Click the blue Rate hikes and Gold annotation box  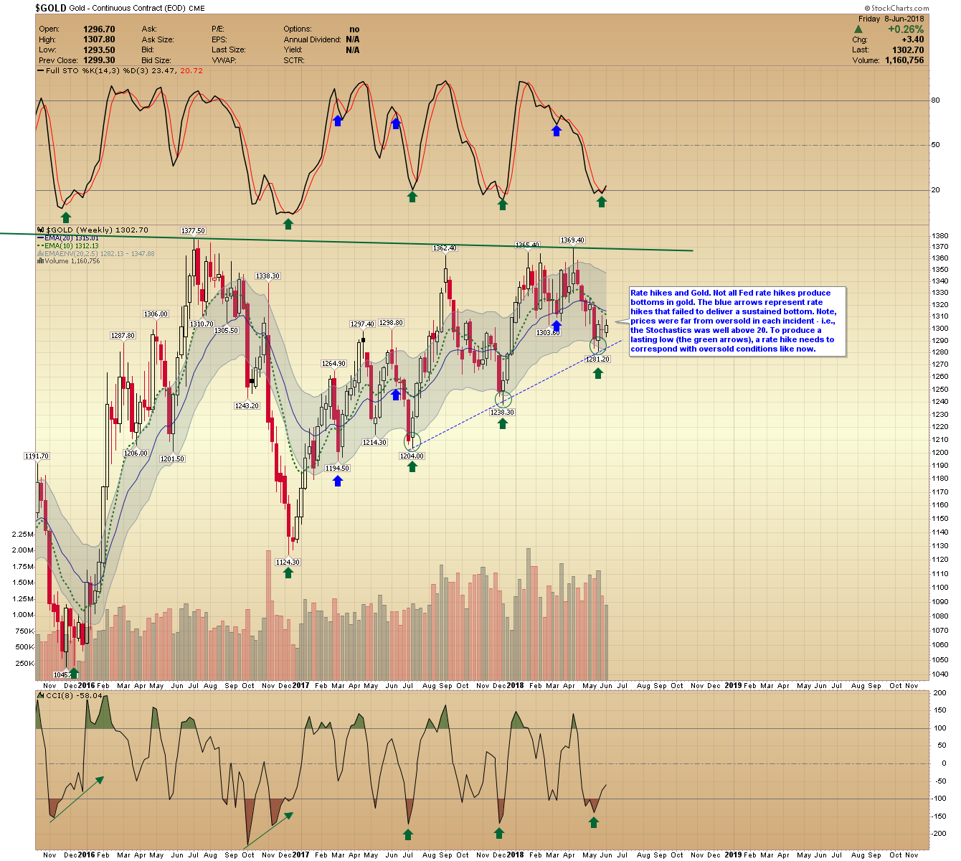click(x=737, y=321)
